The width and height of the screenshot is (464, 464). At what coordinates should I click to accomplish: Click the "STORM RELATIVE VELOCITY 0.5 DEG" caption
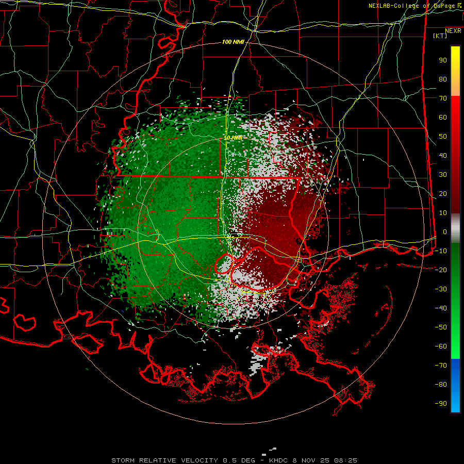[x=183, y=460]
